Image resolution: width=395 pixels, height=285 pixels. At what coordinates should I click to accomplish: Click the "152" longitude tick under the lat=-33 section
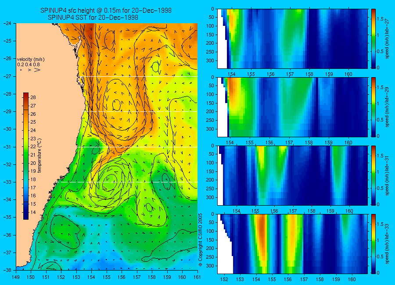(224, 279)
